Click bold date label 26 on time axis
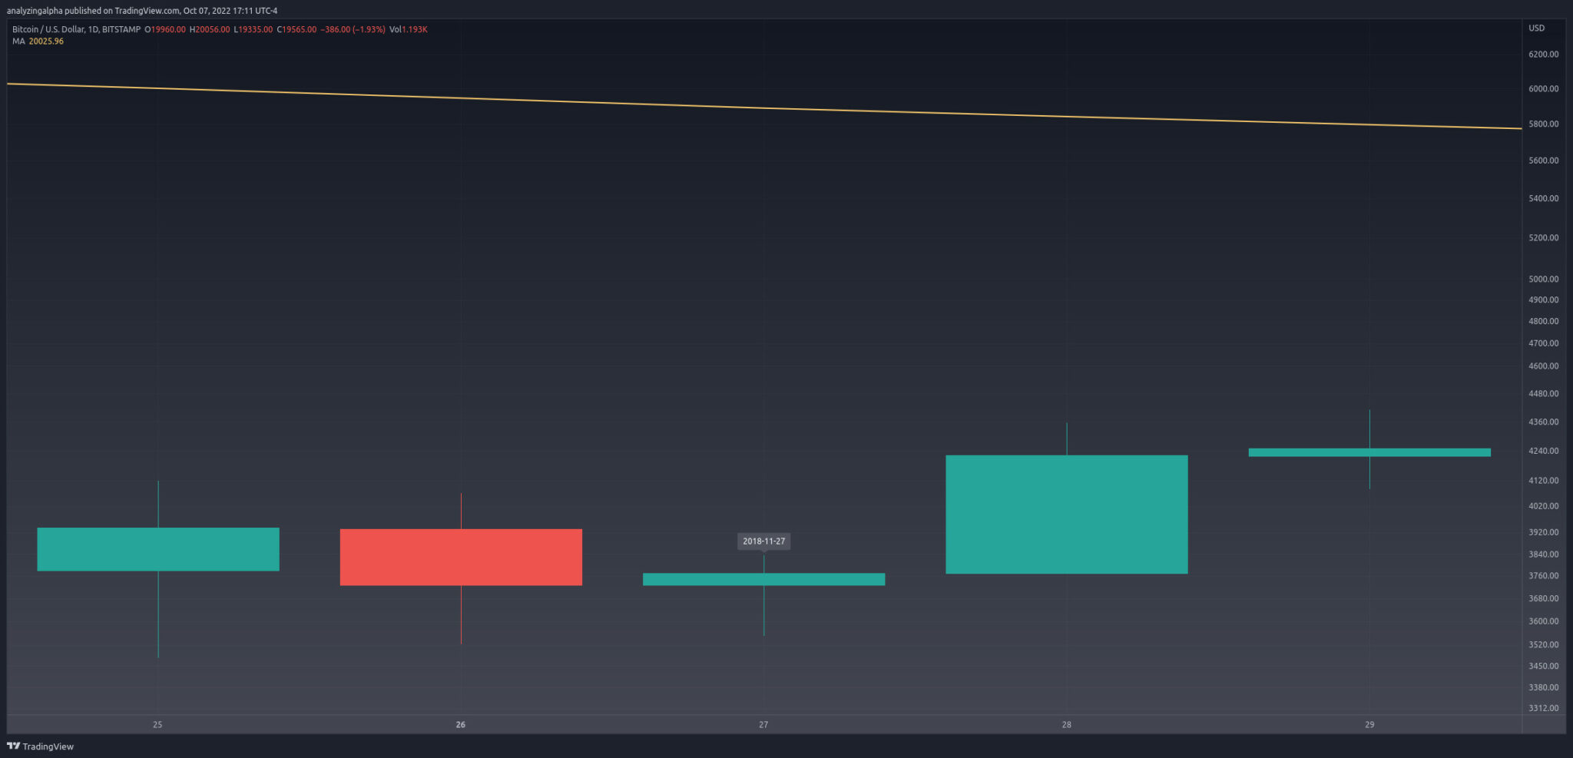The image size is (1573, 758). point(460,724)
